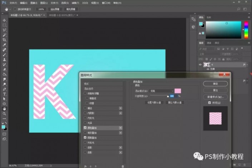Open the 文件(F) menu

pos(13,3)
